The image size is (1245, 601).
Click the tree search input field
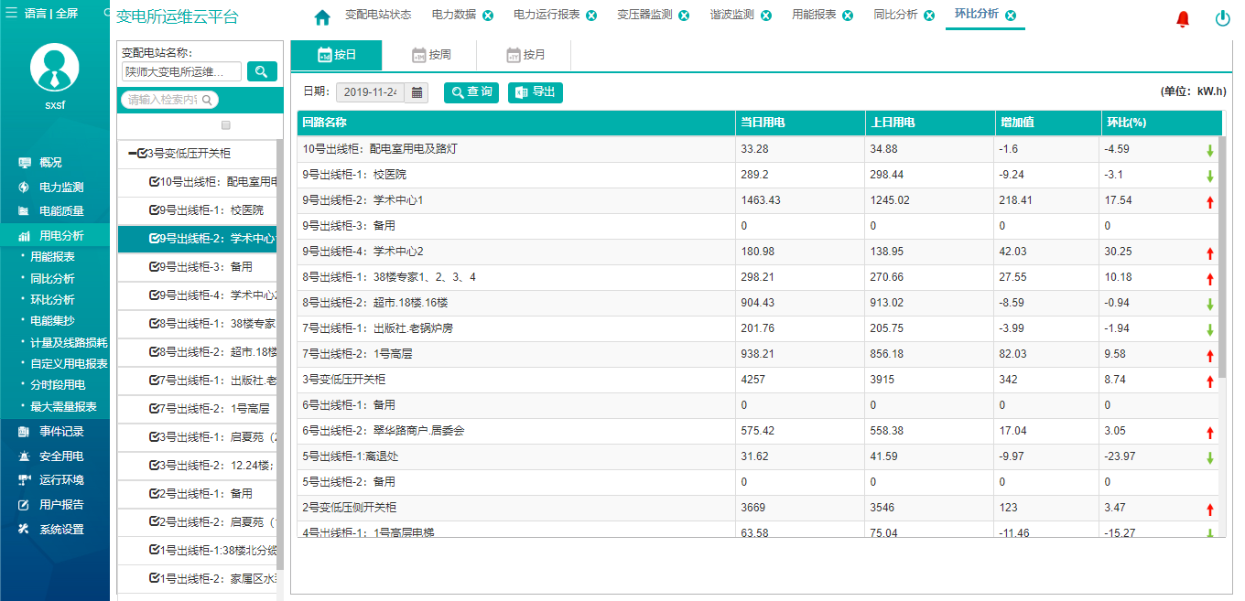tap(161, 100)
